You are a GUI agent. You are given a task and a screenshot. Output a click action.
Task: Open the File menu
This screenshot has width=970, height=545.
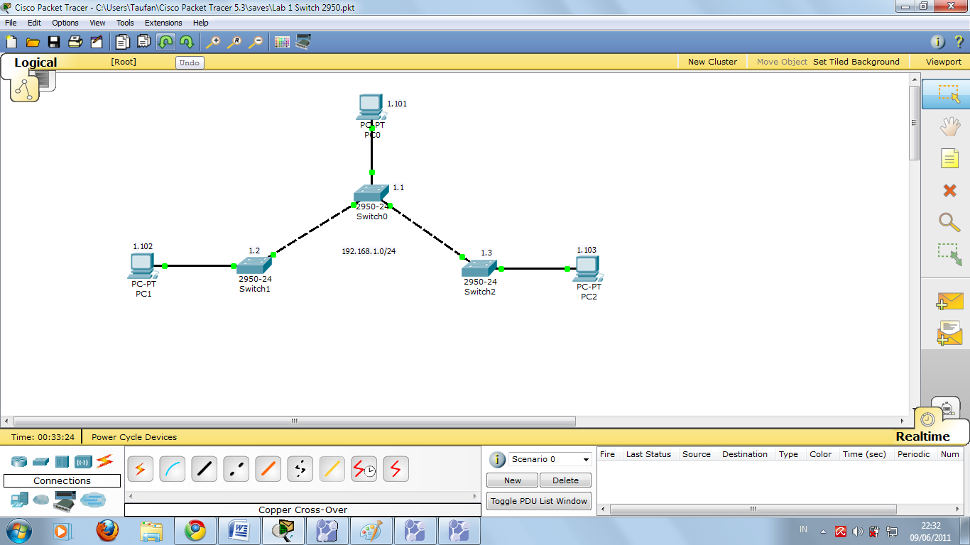click(11, 23)
